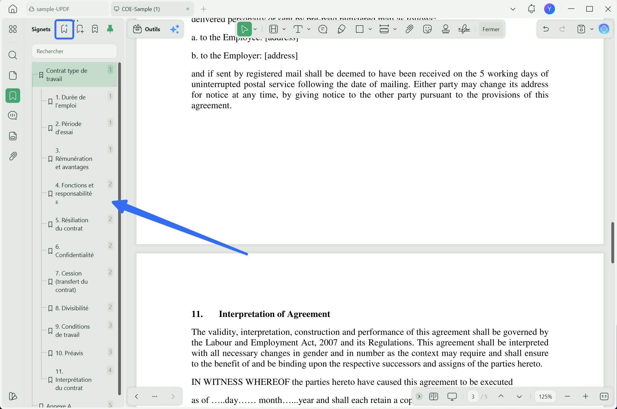Click the add bookmark icon
Image resolution: width=617 pixels, height=409 pixels.
(80, 29)
